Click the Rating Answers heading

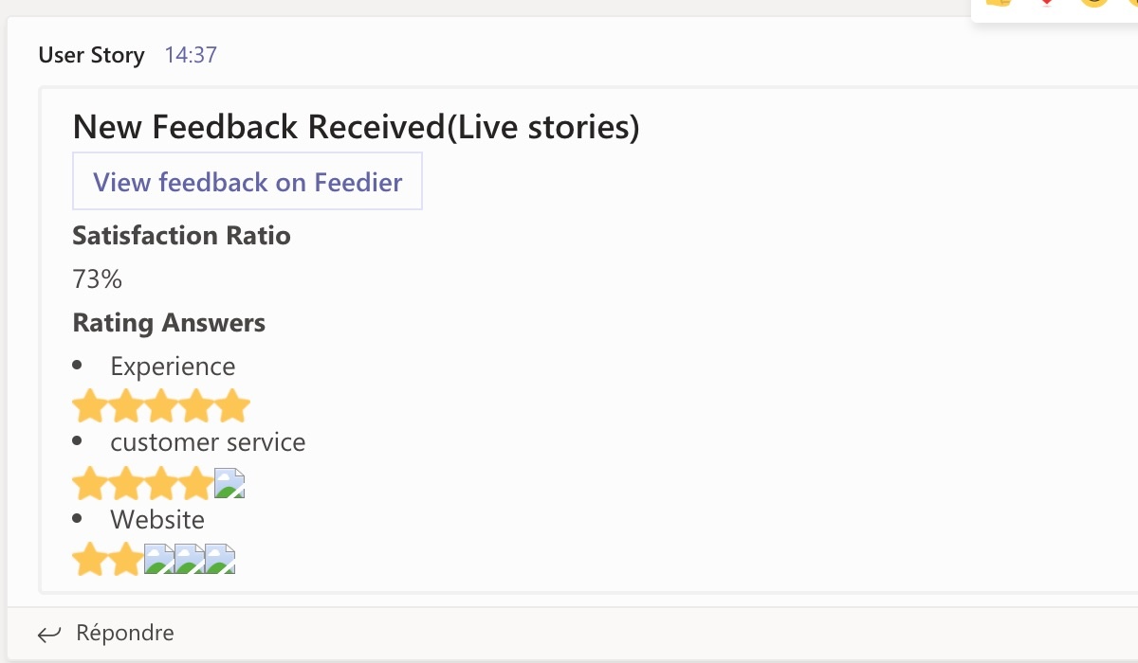click(x=169, y=323)
